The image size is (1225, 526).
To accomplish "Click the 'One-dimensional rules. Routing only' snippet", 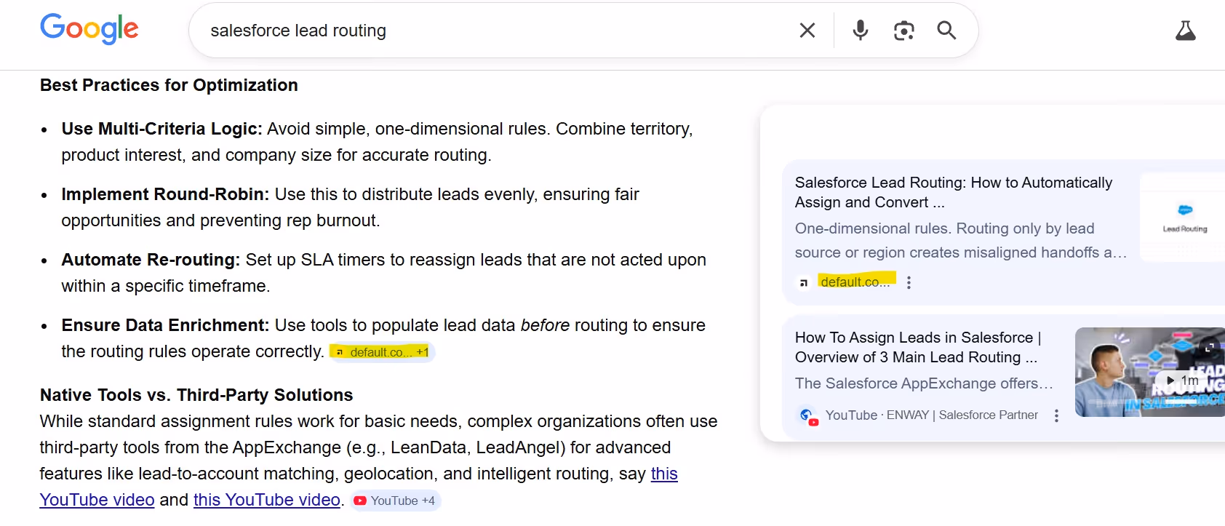I will (x=961, y=240).
